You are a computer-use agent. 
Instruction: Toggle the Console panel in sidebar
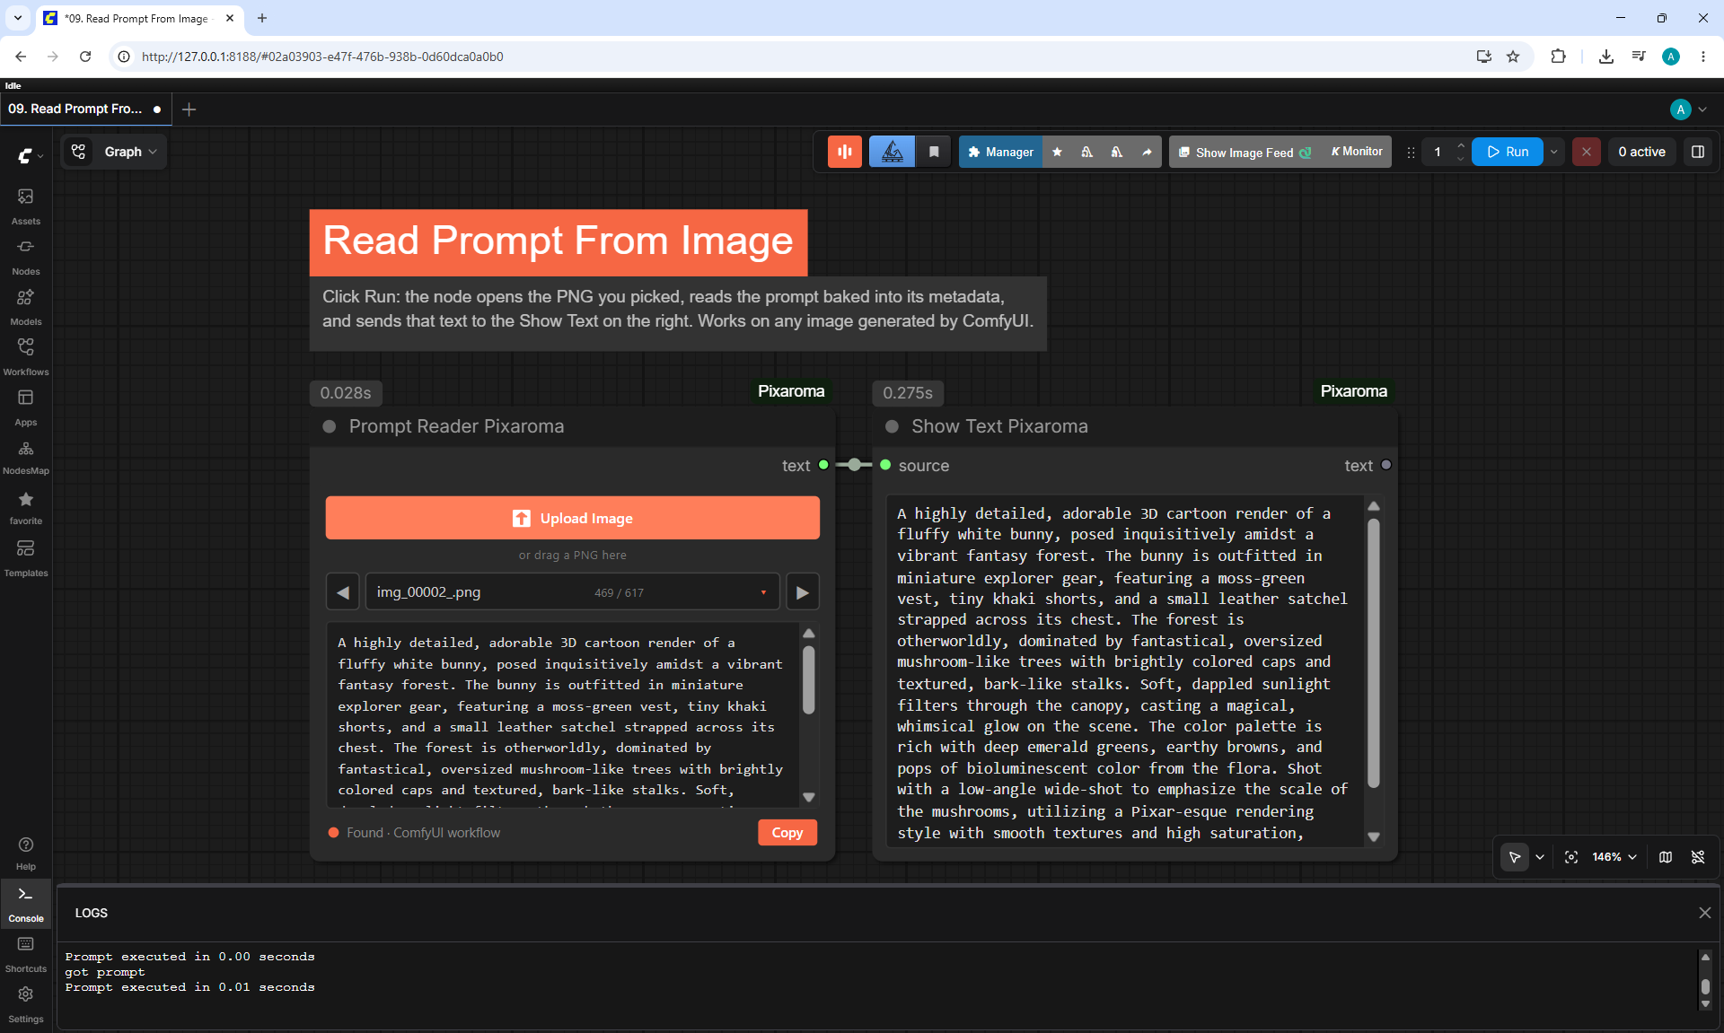tap(25, 904)
